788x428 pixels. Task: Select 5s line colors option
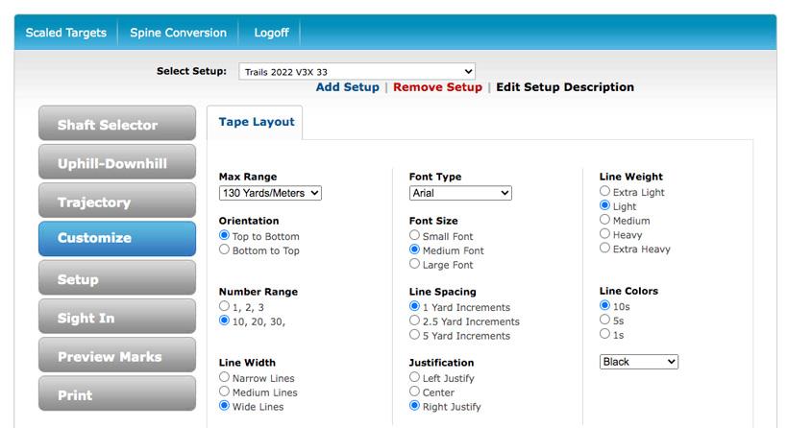605,321
